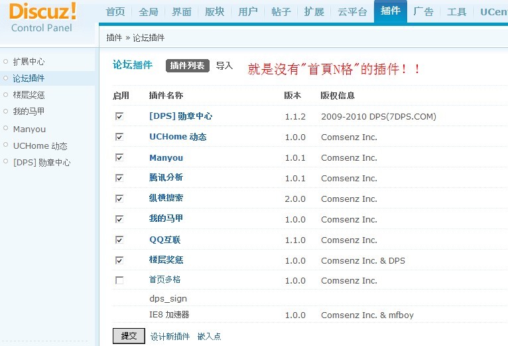Click the 提交 submit button
Image resolution: width=508 pixels, height=346 pixels.
pyautogui.click(x=129, y=335)
